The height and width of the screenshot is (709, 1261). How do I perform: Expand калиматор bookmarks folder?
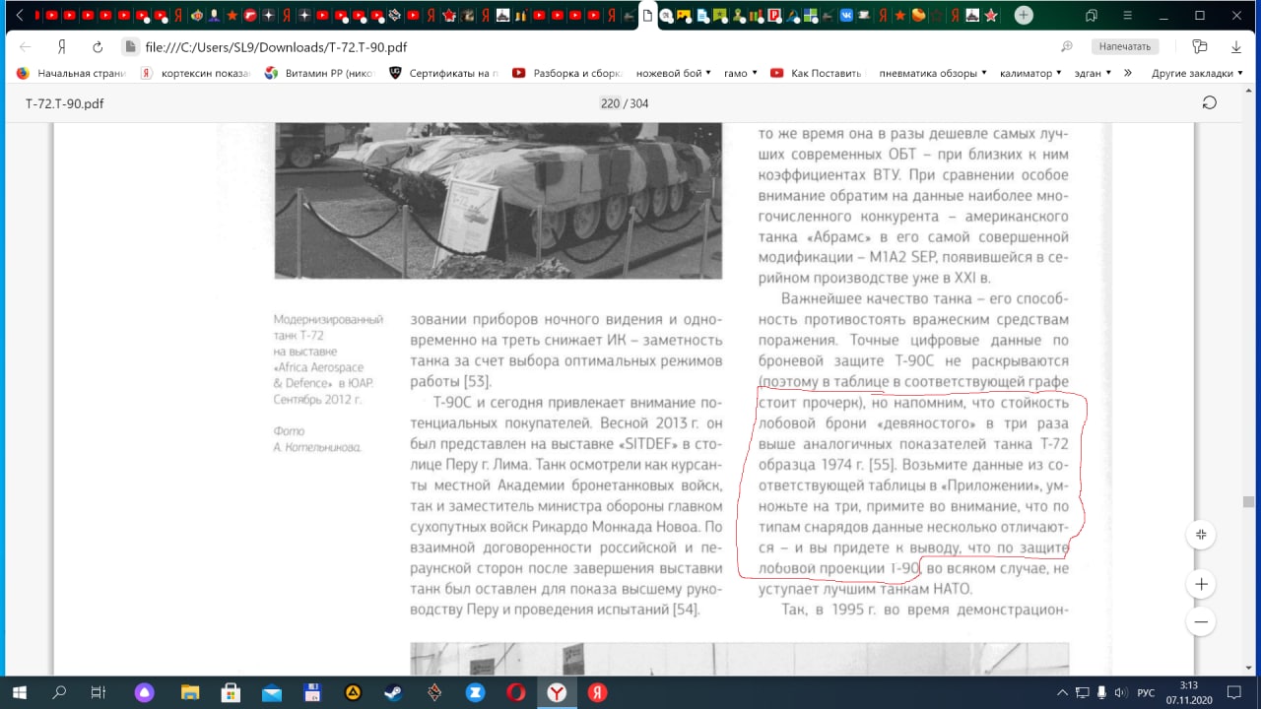point(1030,73)
